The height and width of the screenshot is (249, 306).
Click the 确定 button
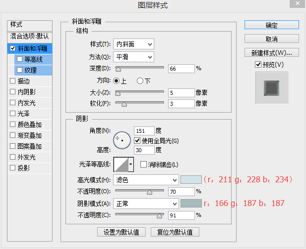271,25
